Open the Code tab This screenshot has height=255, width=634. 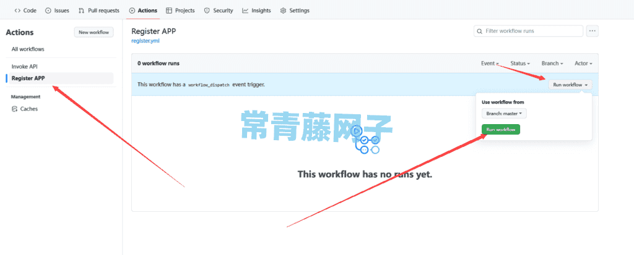[x=25, y=10]
